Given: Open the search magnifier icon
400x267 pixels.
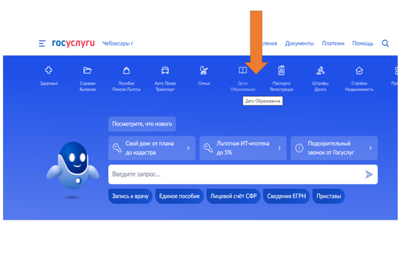Looking at the screenshot, I should click(385, 44).
